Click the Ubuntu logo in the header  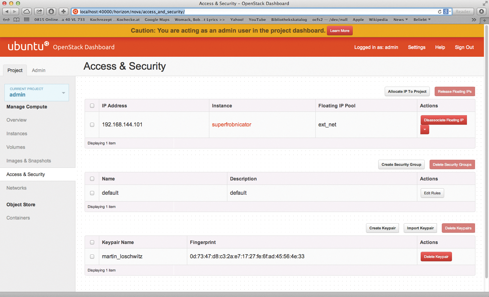click(29, 46)
